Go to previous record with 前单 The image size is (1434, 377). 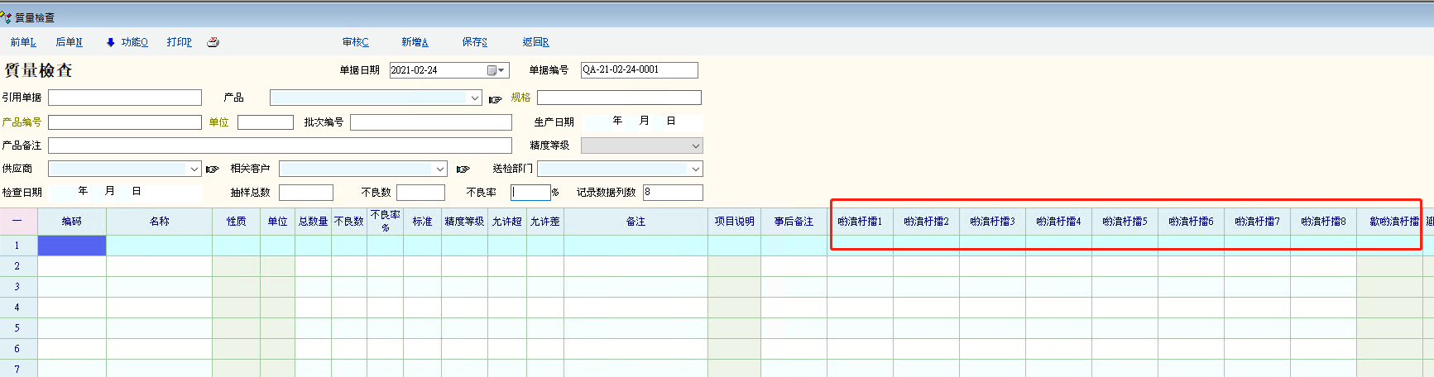click(x=23, y=42)
